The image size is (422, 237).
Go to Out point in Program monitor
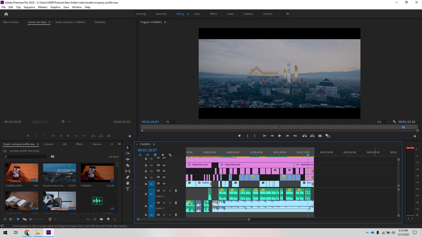pos(295,136)
